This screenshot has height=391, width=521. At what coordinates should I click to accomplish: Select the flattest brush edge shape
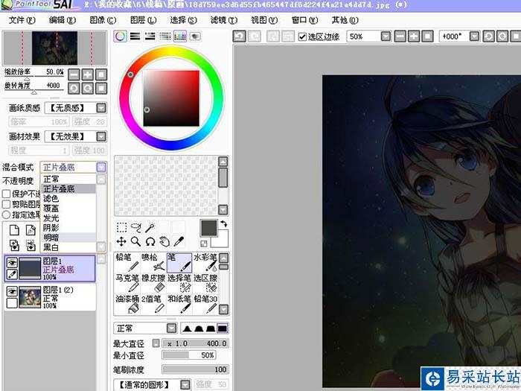click(222, 328)
